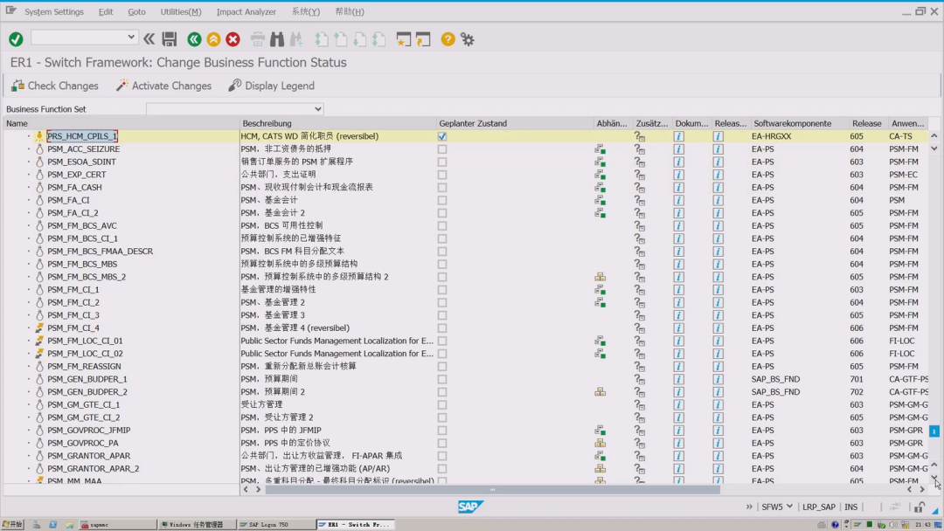The height and width of the screenshot is (531, 944).
Task: Click the Save diskette icon
Action: [x=170, y=39]
